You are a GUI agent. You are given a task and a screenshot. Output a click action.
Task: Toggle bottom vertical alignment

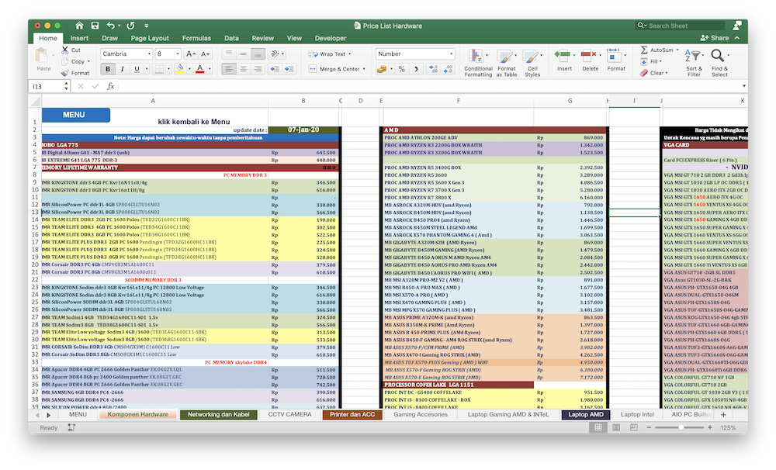coord(258,54)
